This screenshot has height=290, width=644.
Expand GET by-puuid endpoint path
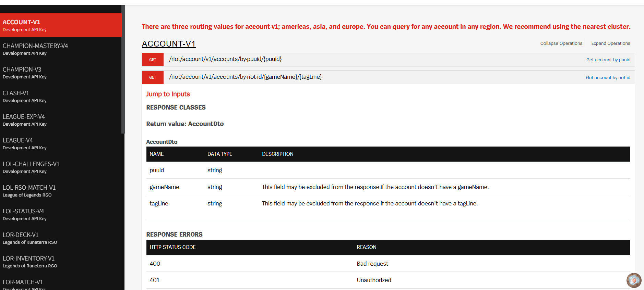225,59
